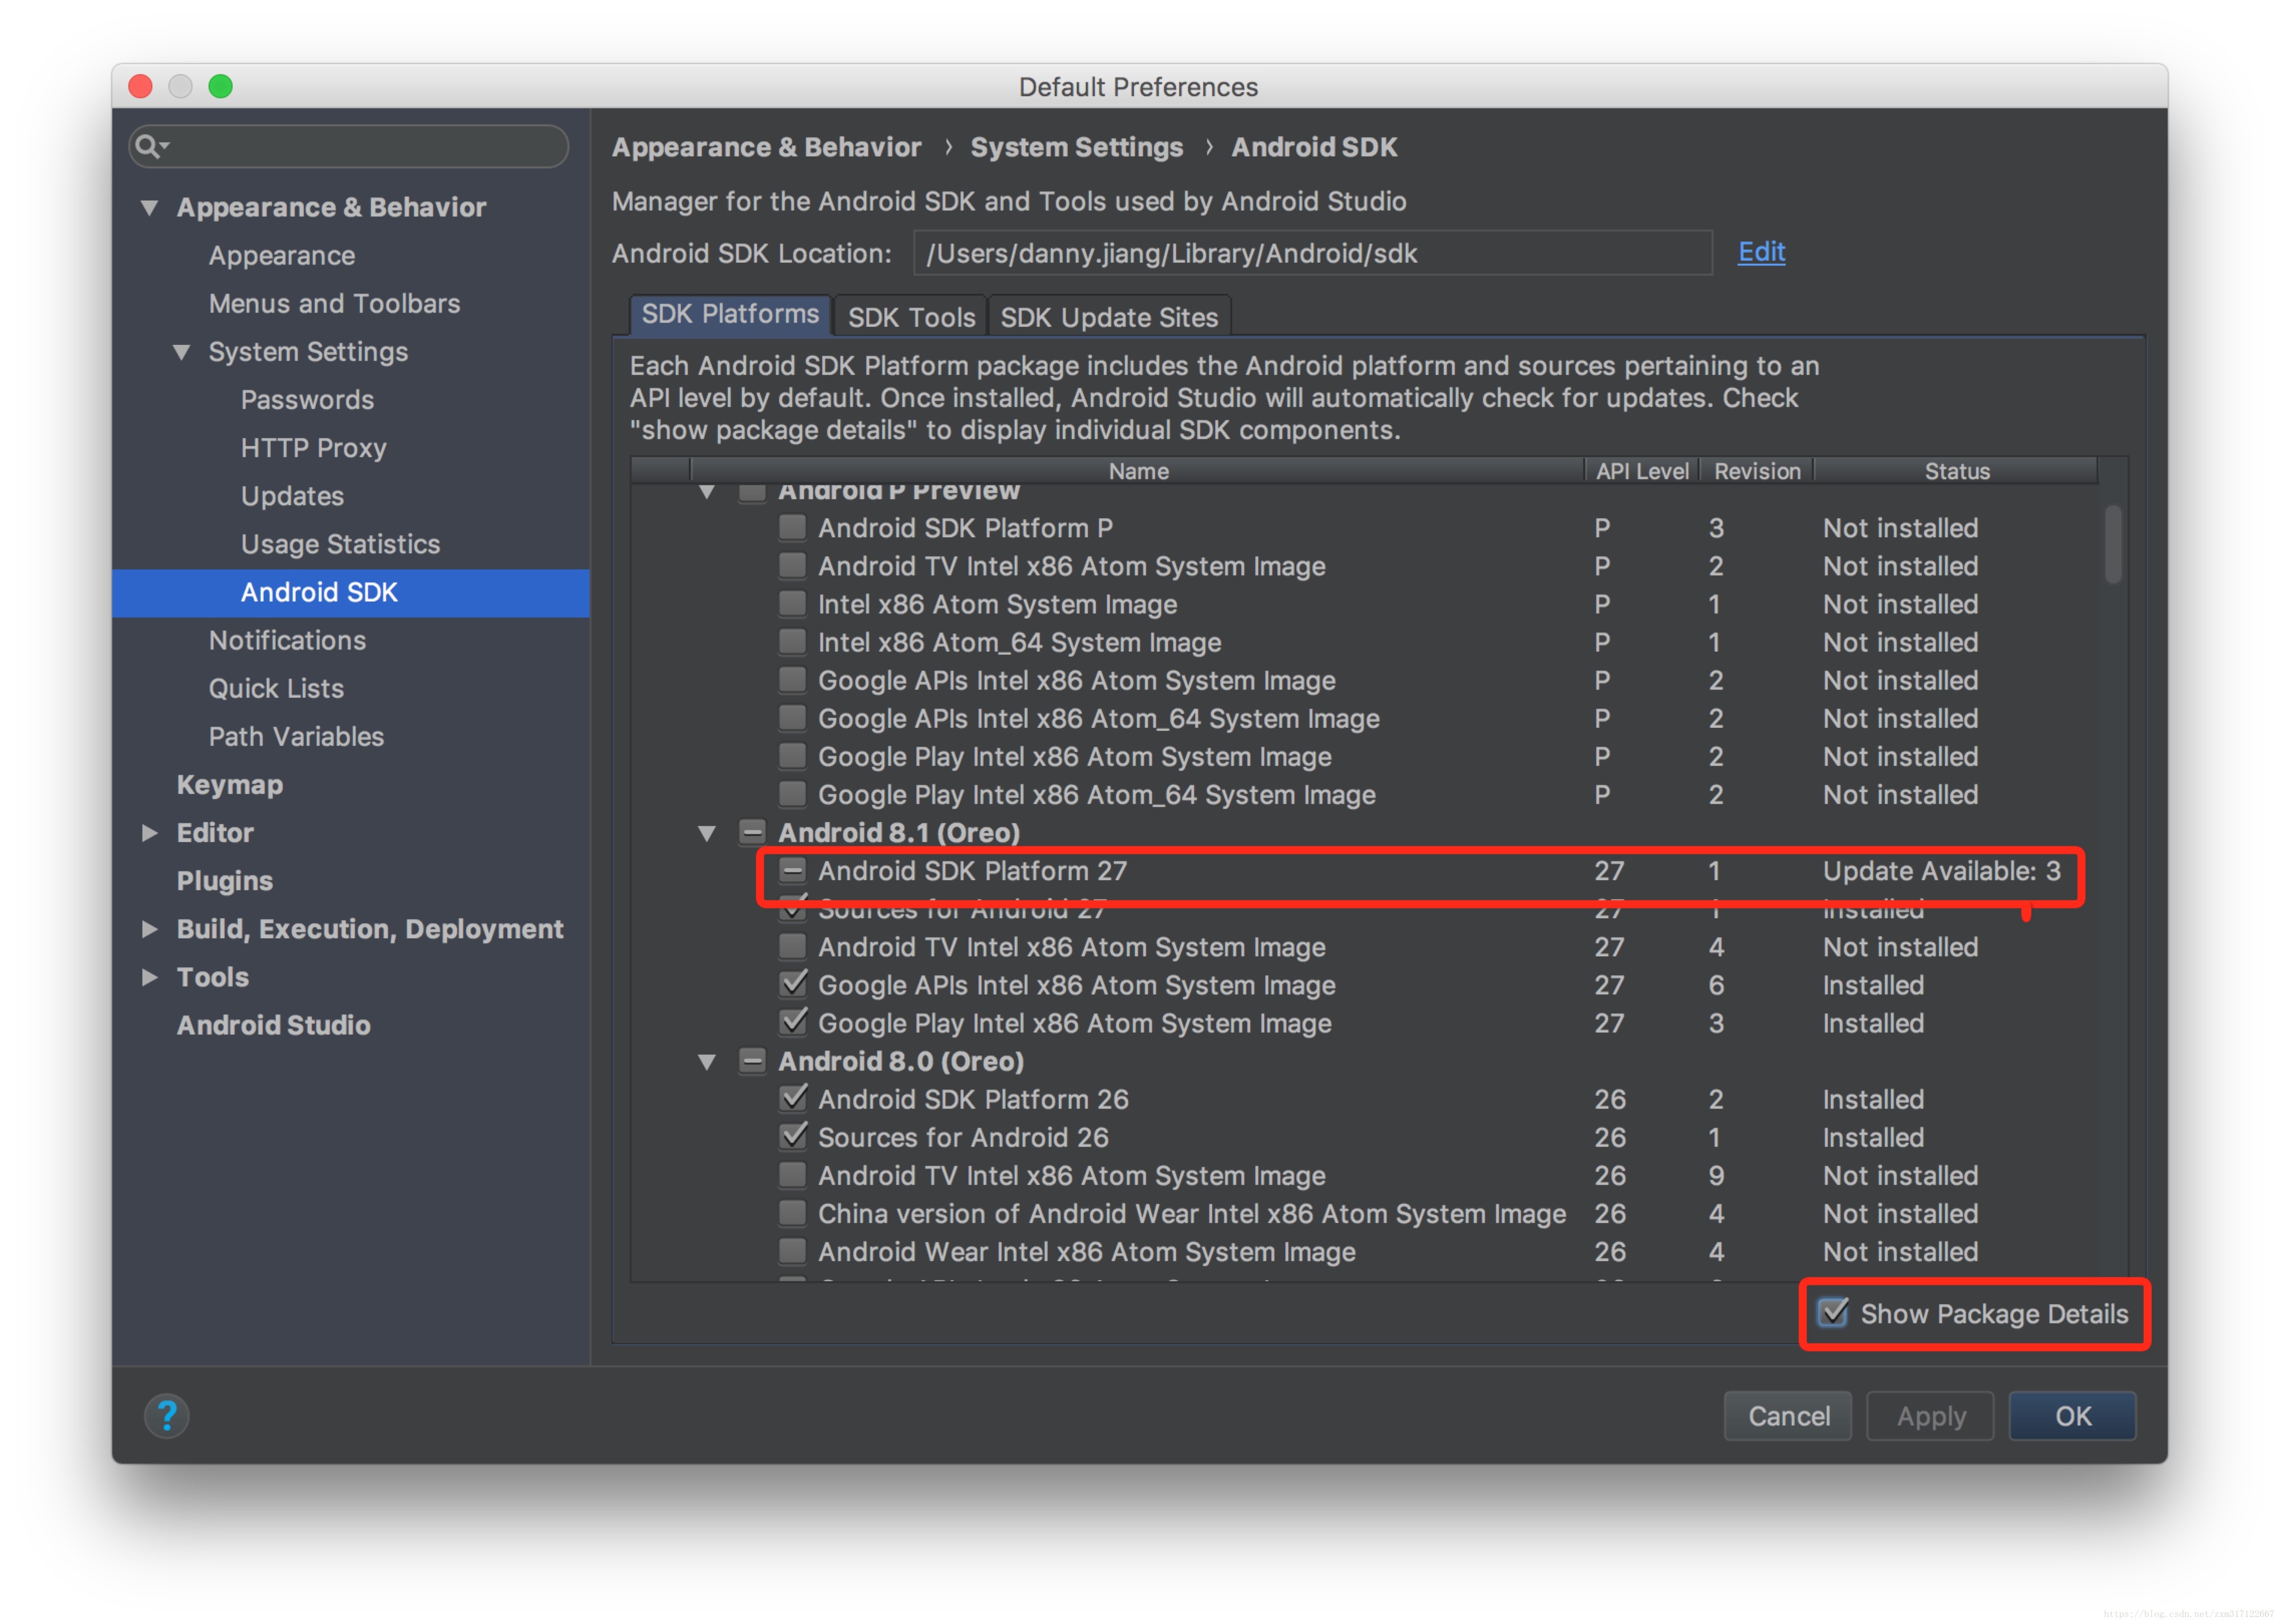Viewport: 2280px width, 1624px height.
Task: Click the Android 8.1 (Oreo) group minus checkbox
Action: pyautogui.click(x=752, y=832)
